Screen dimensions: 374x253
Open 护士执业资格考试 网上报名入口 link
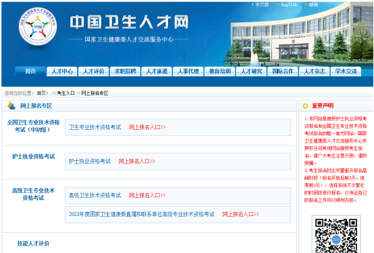[x=136, y=161]
